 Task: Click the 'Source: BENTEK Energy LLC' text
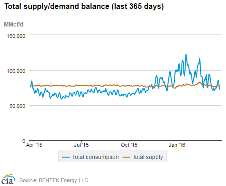[54, 180]
